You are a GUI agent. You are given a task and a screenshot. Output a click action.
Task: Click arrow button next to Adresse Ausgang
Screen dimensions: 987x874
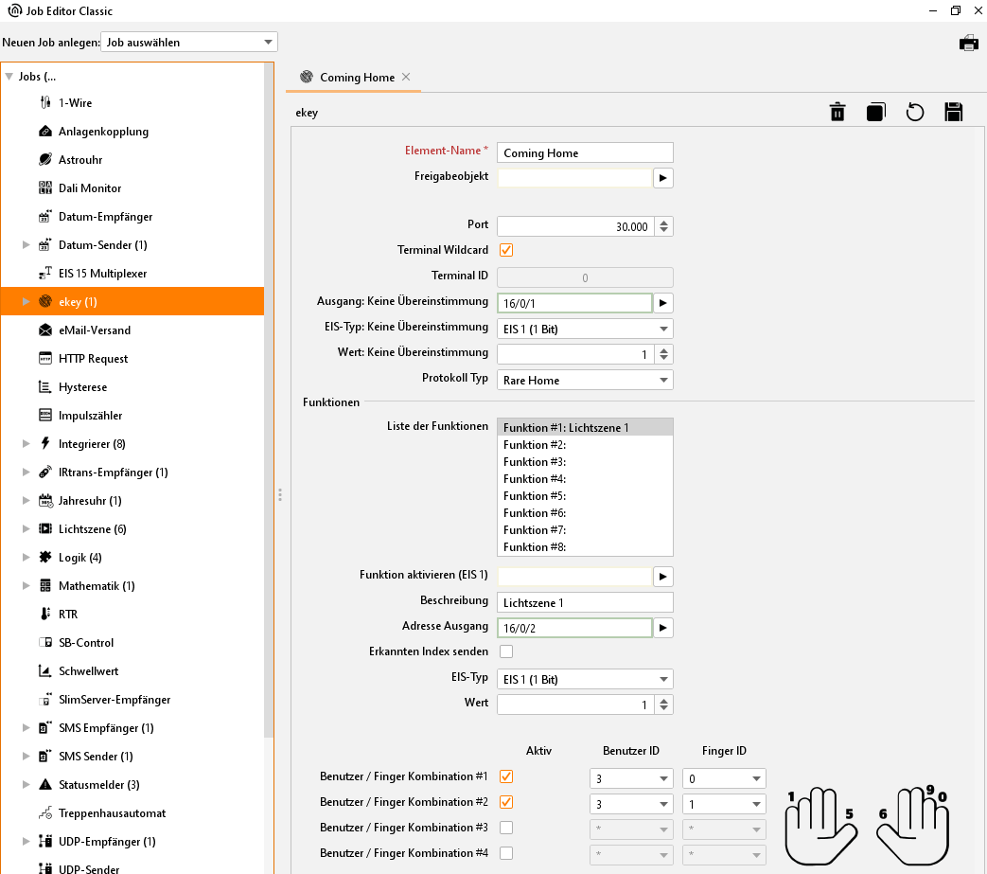click(x=662, y=628)
